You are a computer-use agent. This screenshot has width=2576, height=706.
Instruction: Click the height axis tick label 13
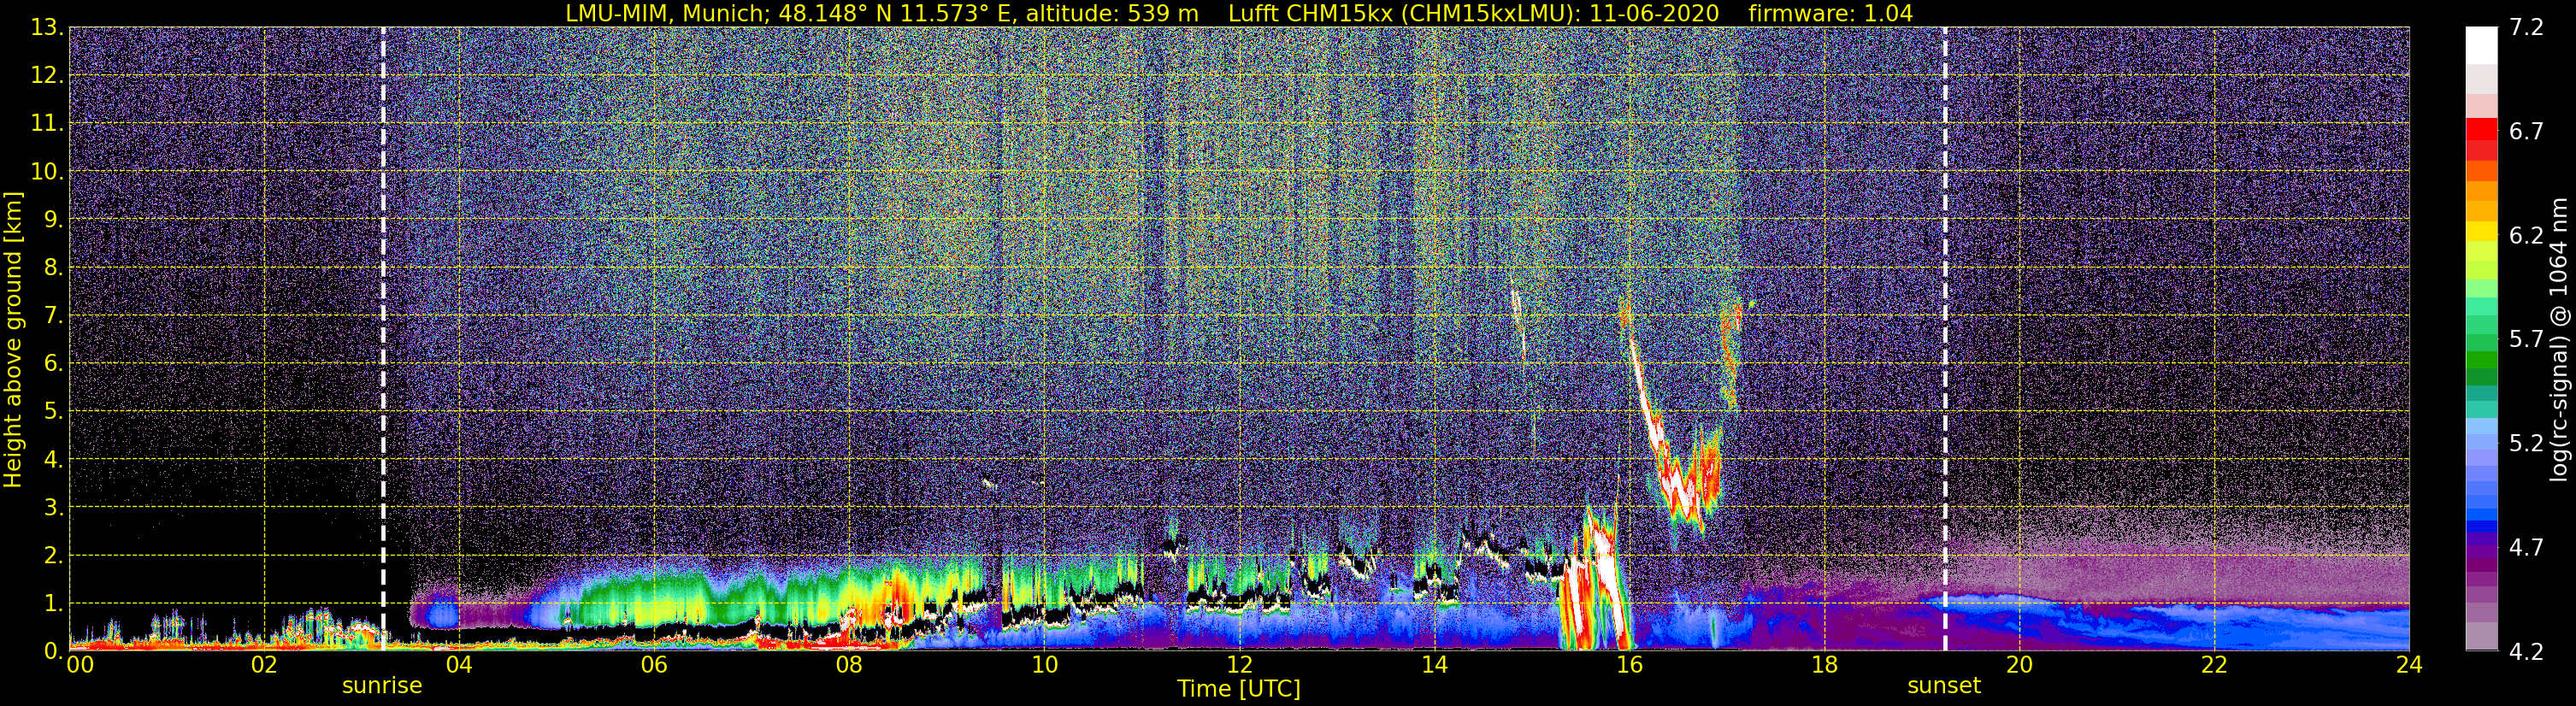click(x=46, y=28)
